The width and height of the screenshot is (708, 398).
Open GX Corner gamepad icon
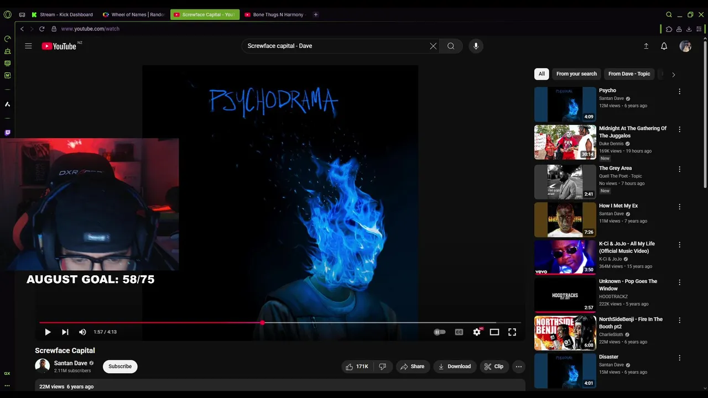click(22, 14)
